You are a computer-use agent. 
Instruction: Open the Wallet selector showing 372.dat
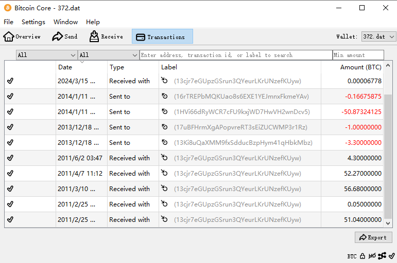click(x=378, y=36)
